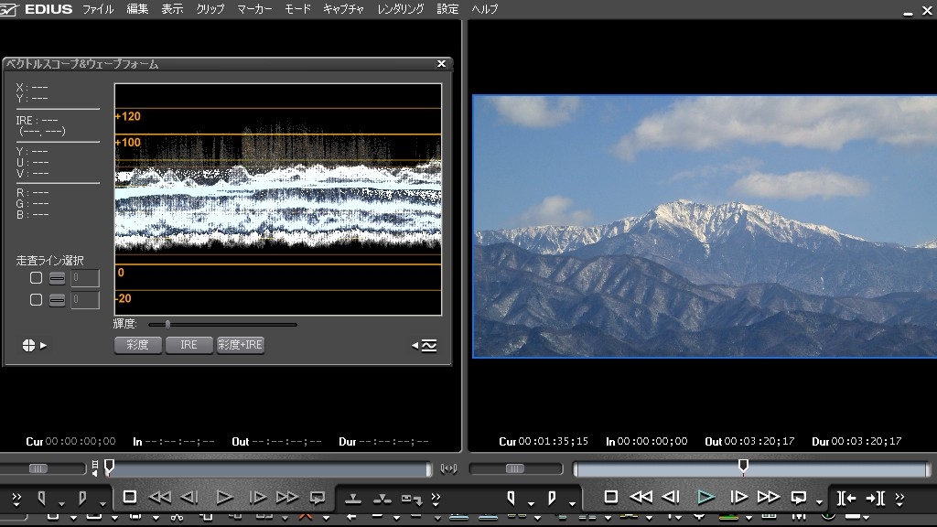Screen dimensions: 937x527
Task: Step to next frame in left player
Action: (258, 497)
